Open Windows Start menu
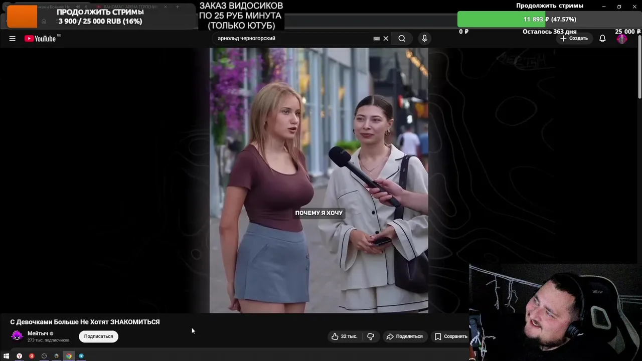642x361 pixels. click(6, 356)
